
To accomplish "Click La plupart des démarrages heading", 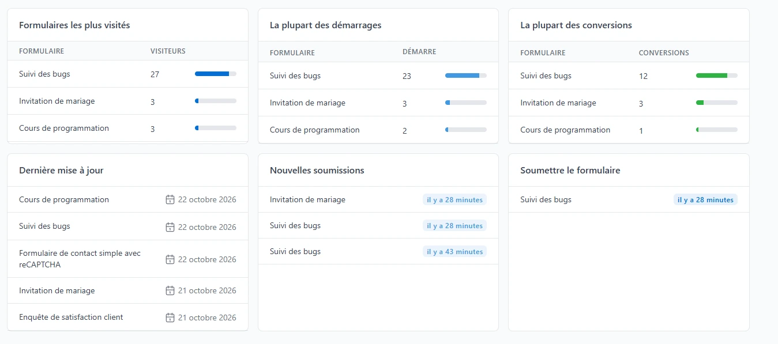I will [x=325, y=25].
